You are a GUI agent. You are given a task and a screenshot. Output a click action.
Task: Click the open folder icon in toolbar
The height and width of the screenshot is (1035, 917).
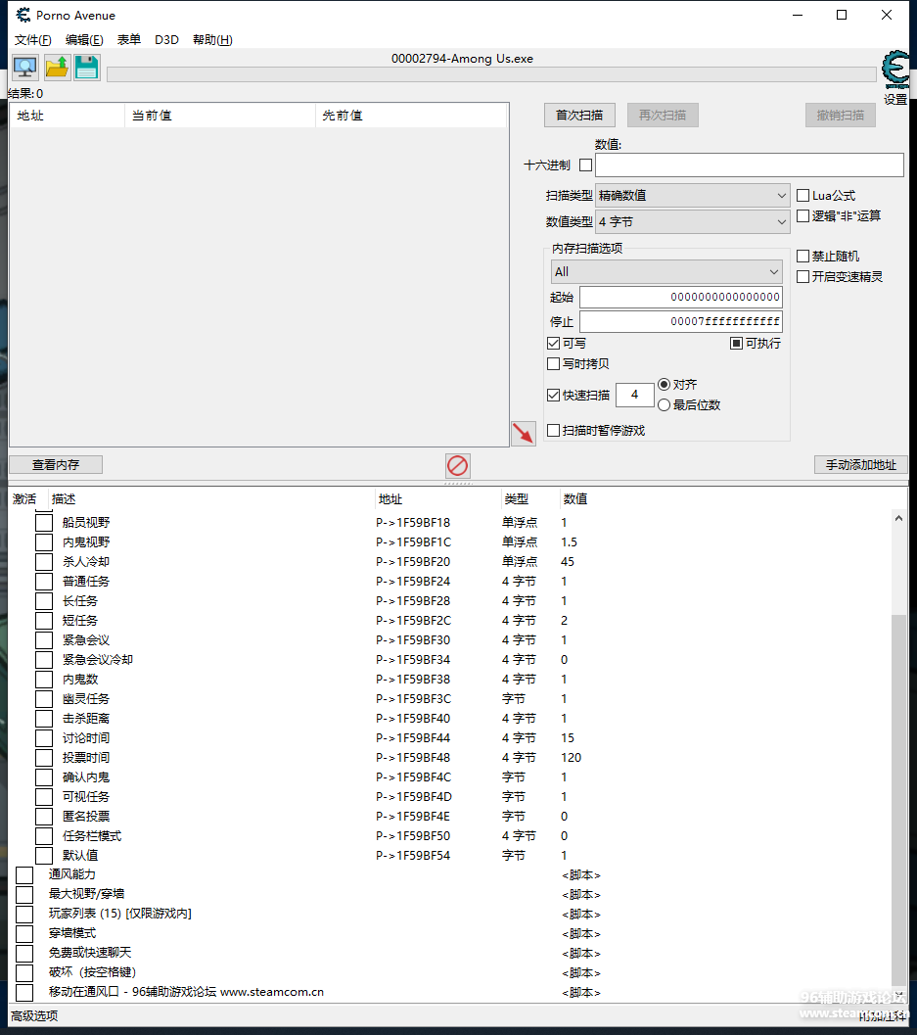(57, 68)
